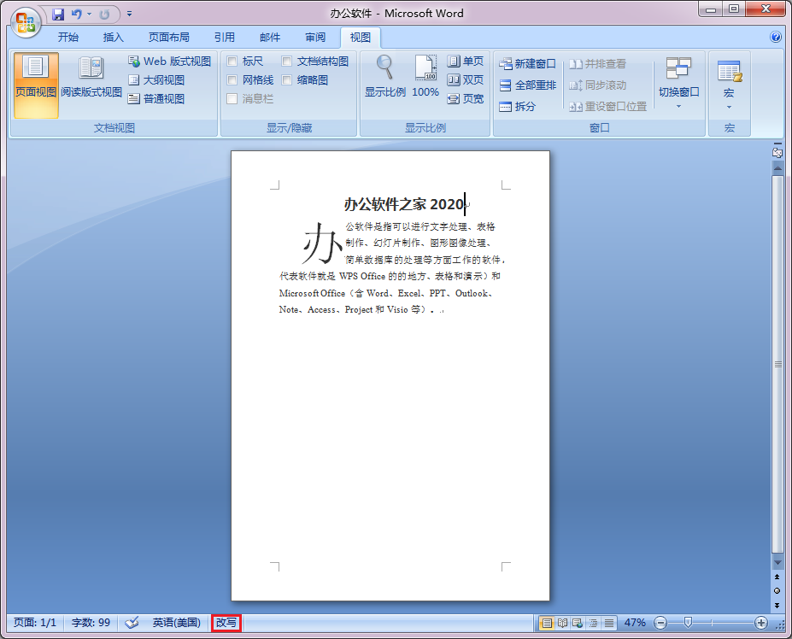Switch to the 引用 tab
This screenshot has height=639, width=792.
click(224, 38)
